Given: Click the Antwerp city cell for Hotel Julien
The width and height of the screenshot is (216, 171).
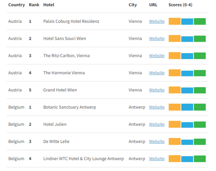Looking at the screenshot, I should (x=137, y=125).
